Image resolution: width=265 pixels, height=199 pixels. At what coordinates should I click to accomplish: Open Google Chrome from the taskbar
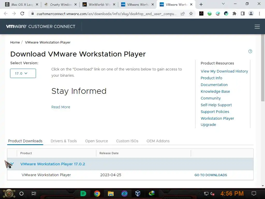point(97,193)
